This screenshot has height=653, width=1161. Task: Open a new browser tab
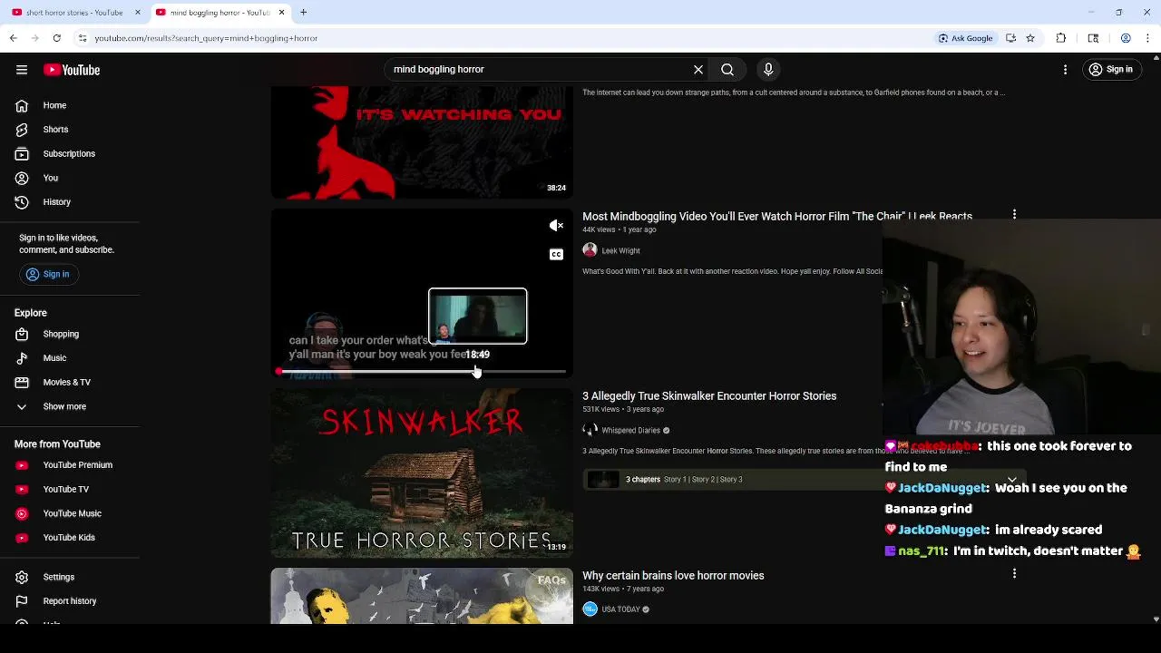(304, 13)
